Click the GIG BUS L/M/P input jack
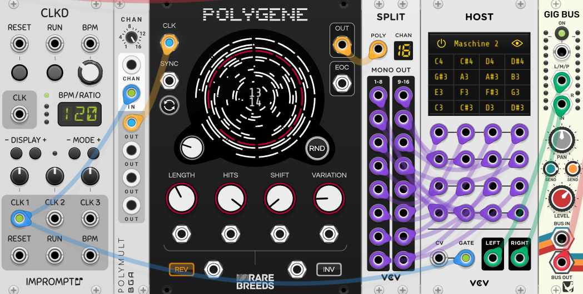 coord(561,80)
